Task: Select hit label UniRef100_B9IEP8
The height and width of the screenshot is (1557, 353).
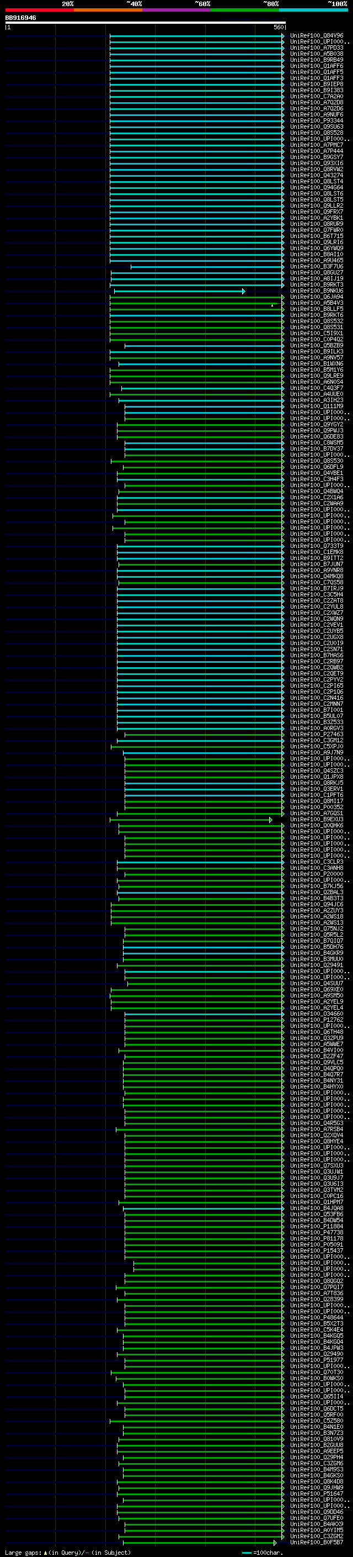Action: (317, 84)
